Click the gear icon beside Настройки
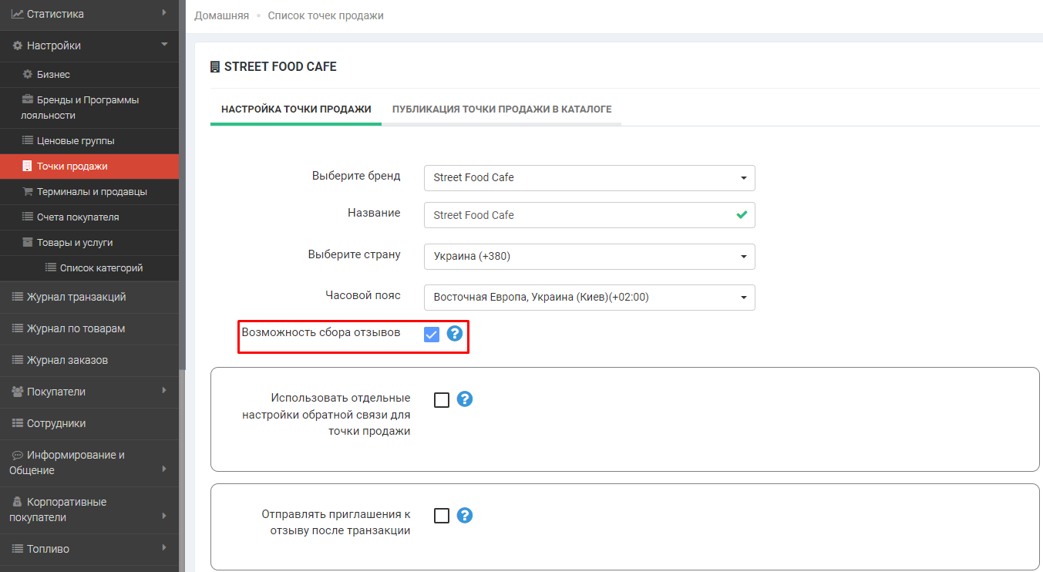Screen dimensions: 1043x572 [17, 46]
